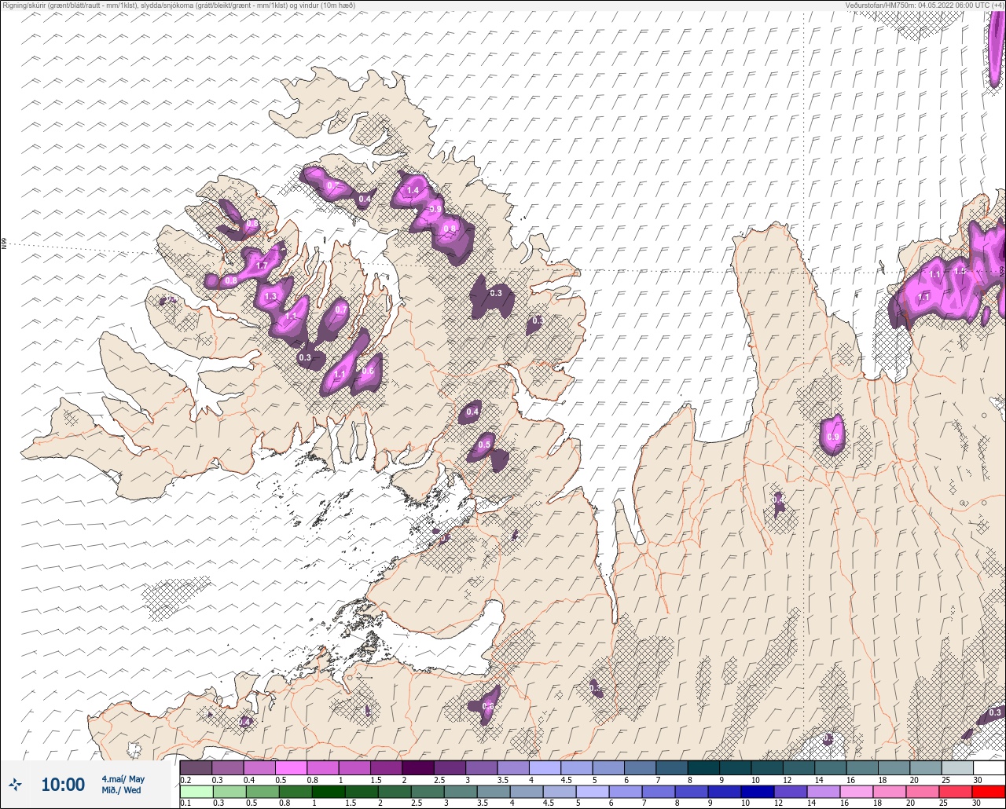1006x809 pixels.
Task: Pick the grey-teal swatch at lower-row value 3
Action: [x=461, y=792]
